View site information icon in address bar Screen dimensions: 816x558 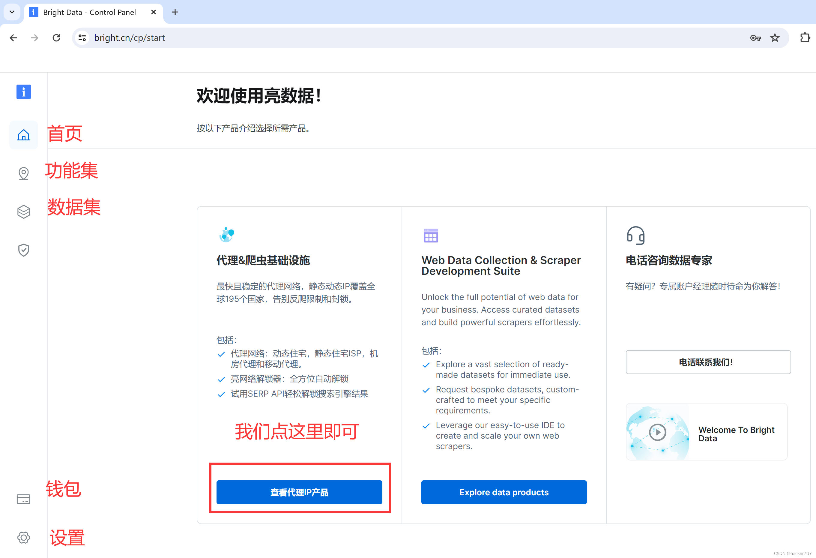click(82, 38)
